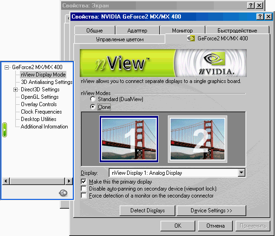This screenshot has width=275, height=236.
Task: Enable Disable auto-panning viewport lock checkbox
Action: (83, 189)
